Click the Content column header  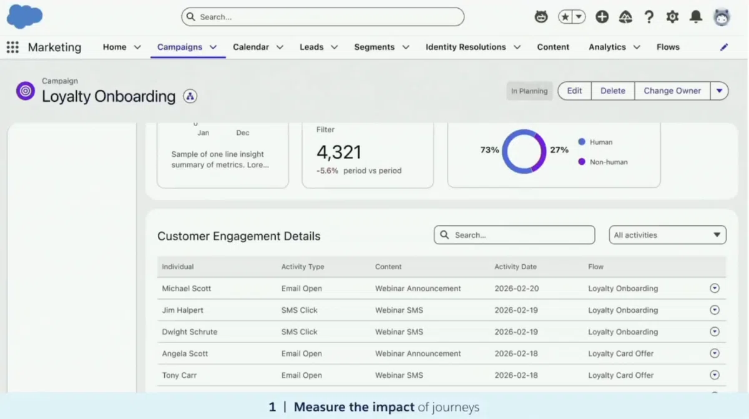pos(388,267)
